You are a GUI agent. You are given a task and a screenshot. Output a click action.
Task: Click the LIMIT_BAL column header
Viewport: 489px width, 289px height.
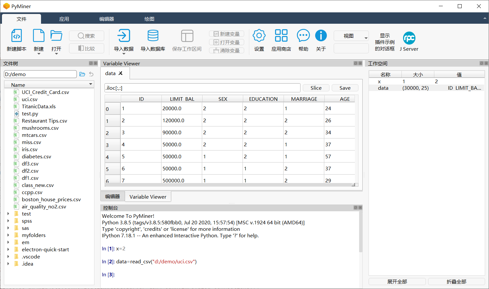tap(182, 99)
